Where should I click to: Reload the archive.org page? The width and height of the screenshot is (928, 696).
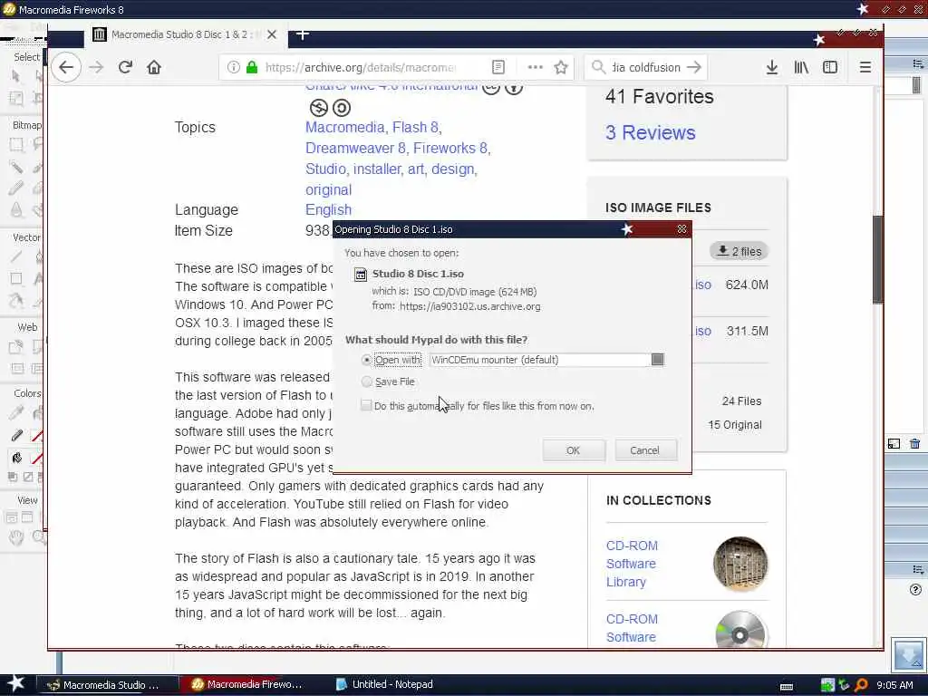click(125, 67)
